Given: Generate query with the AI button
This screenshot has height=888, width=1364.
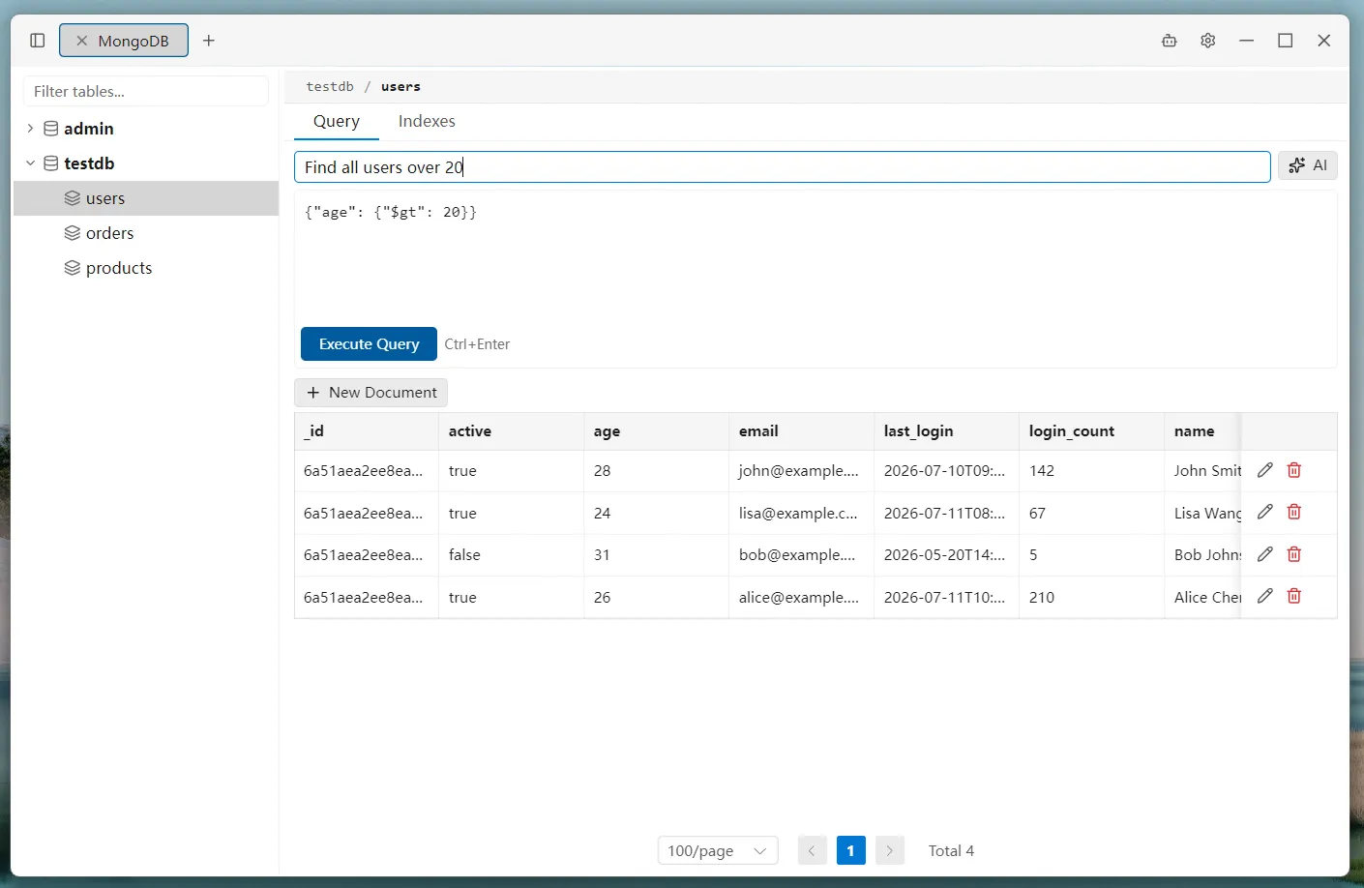Looking at the screenshot, I should [1308, 165].
